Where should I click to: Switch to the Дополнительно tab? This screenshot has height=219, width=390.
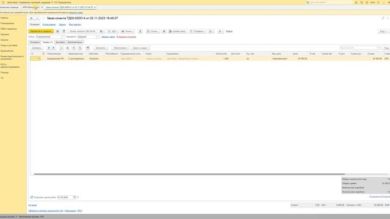[75, 42]
